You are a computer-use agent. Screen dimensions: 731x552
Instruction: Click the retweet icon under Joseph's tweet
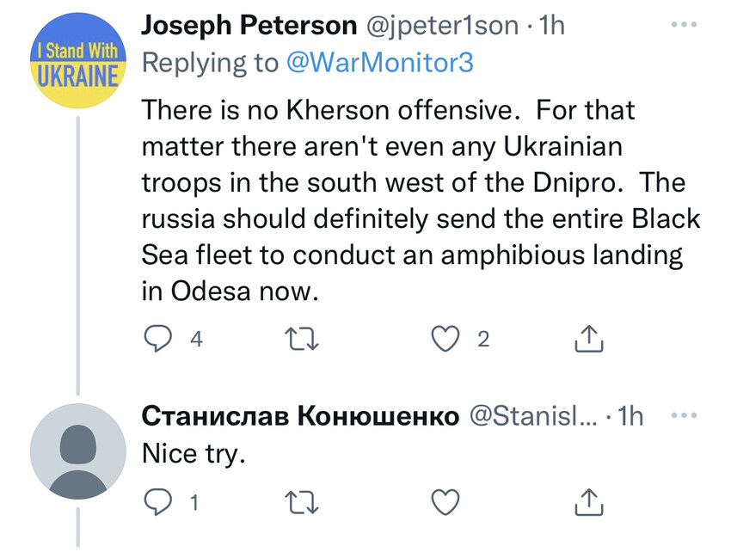(303, 339)
